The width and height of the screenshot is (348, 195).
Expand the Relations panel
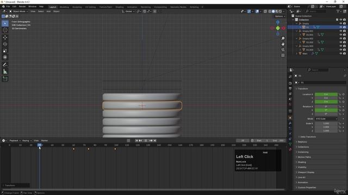(302, 142)
